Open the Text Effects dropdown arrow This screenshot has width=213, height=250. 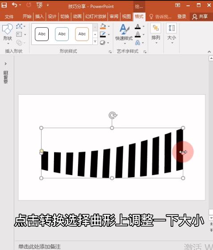(143, 43)
